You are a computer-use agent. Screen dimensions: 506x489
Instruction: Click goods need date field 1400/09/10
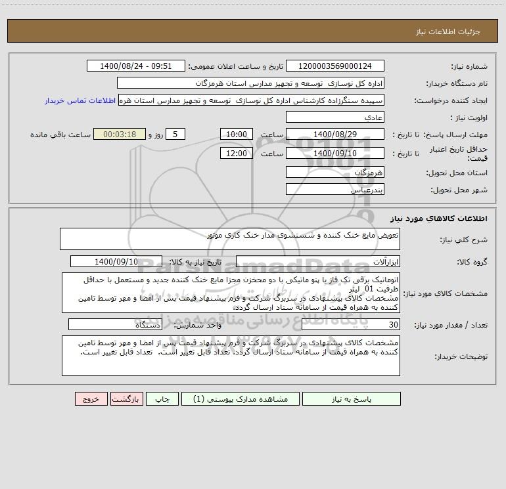click(116, 261)
